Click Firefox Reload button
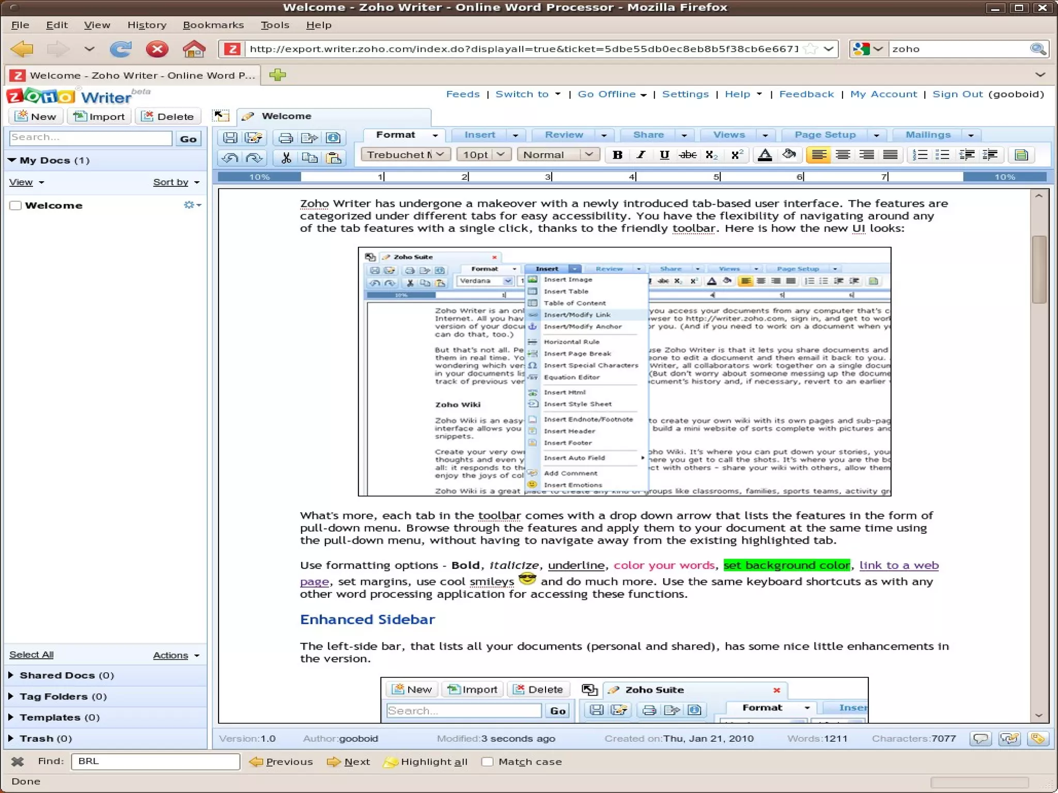The image size is (1058, 793). click(121, 50)
